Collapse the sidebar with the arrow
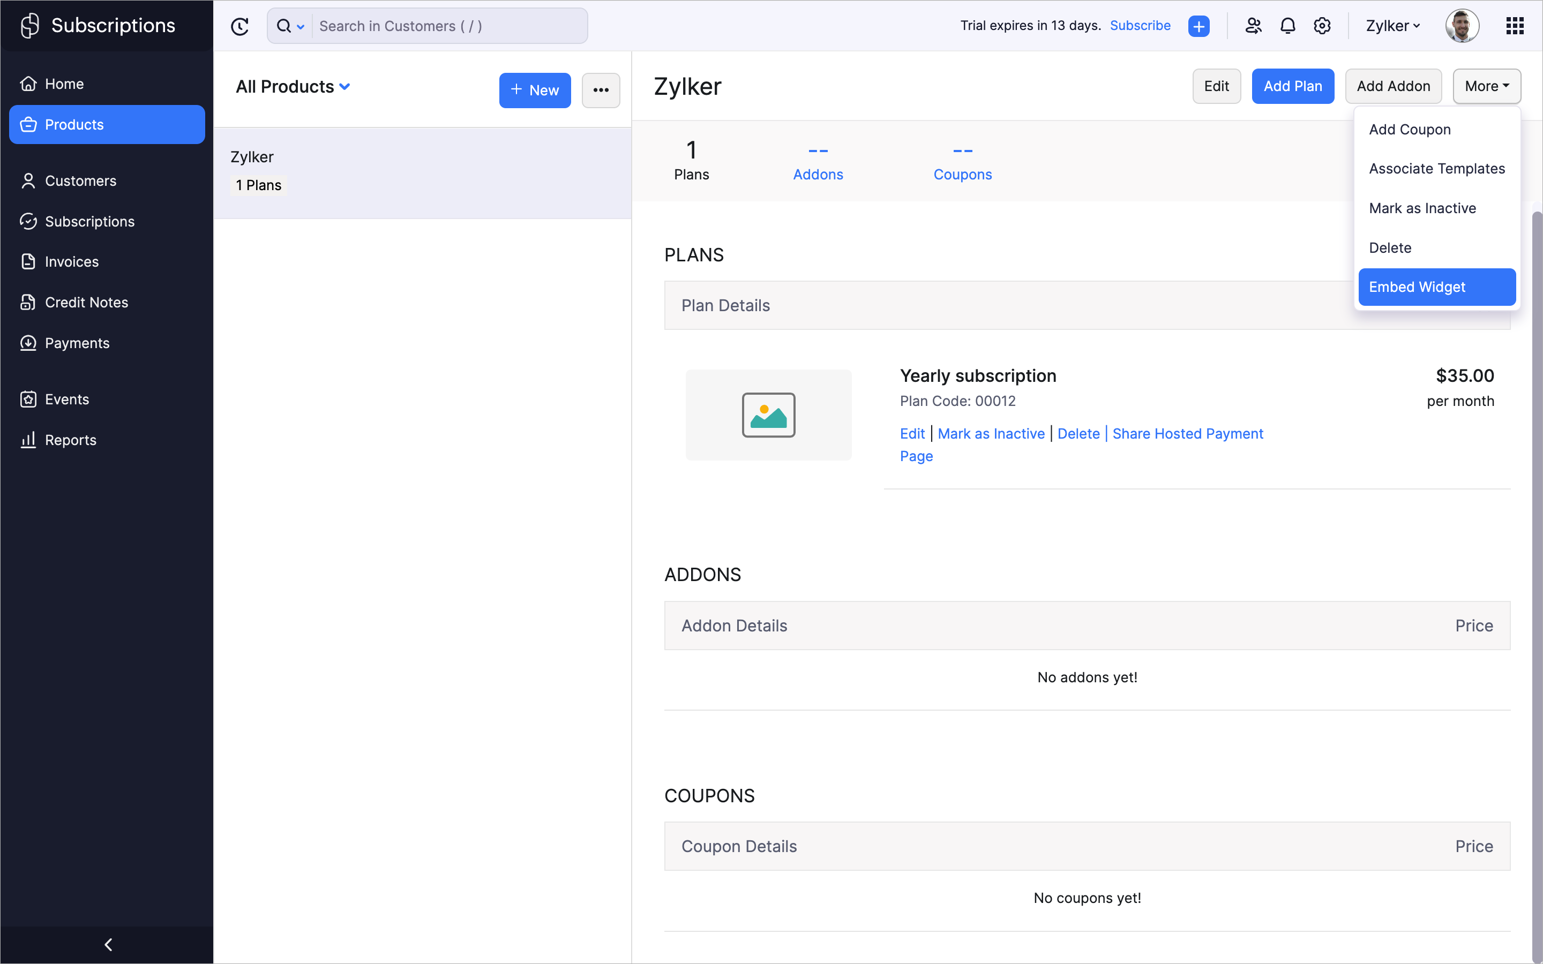 108,944
